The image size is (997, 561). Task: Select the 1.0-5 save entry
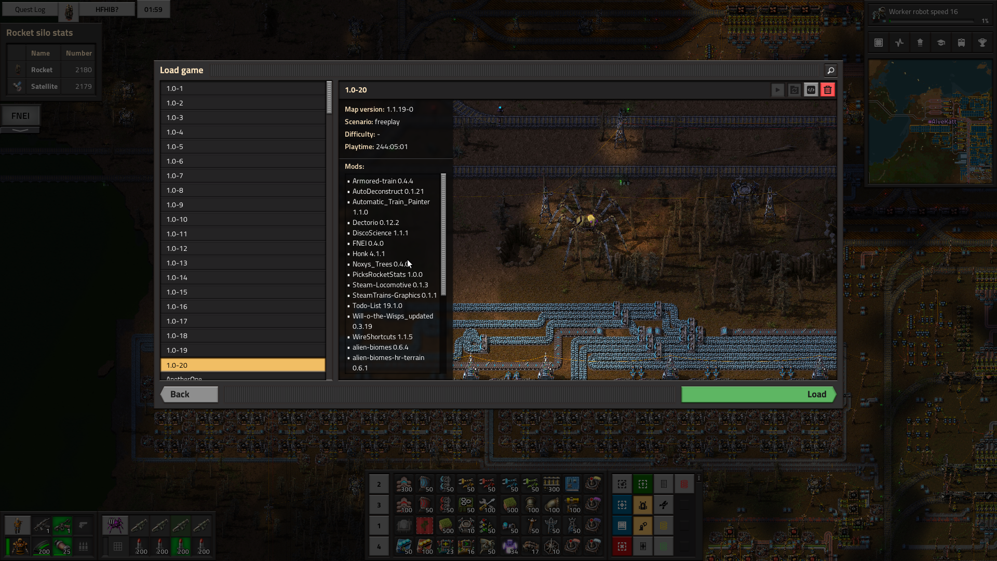point(243,147)
